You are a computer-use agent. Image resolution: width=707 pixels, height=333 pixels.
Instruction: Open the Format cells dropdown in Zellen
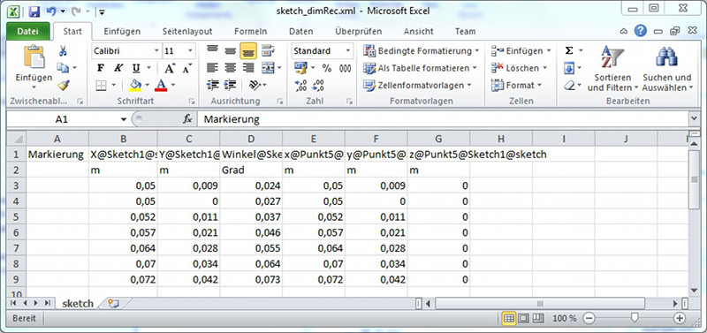pos(517,85)
